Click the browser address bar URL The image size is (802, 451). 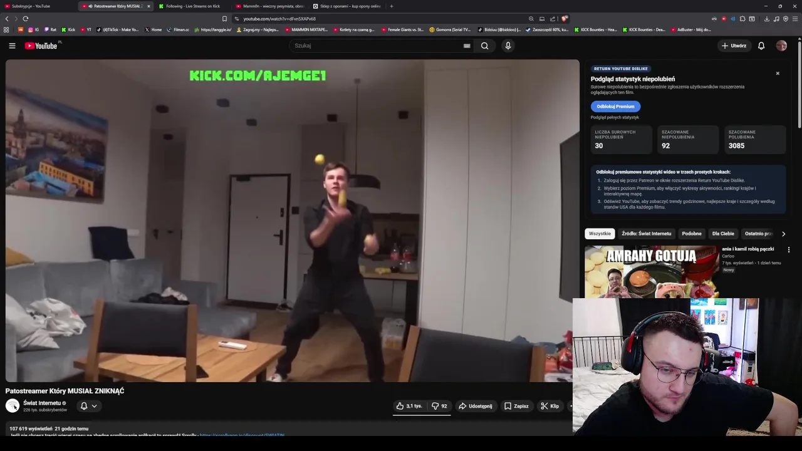279,19
